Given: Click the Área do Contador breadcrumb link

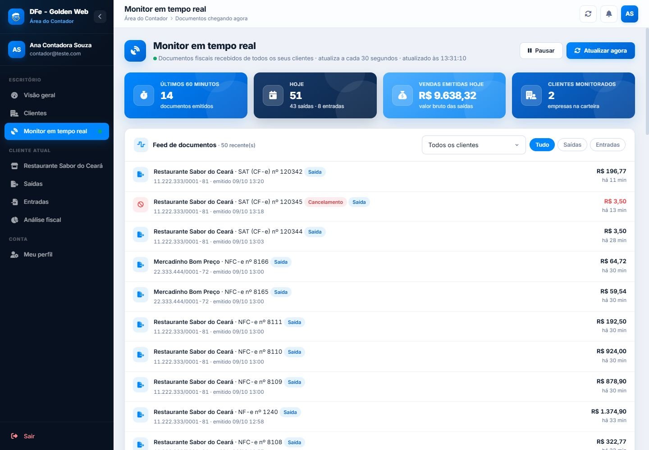Looking at the screenshot, I should [146, 18].
